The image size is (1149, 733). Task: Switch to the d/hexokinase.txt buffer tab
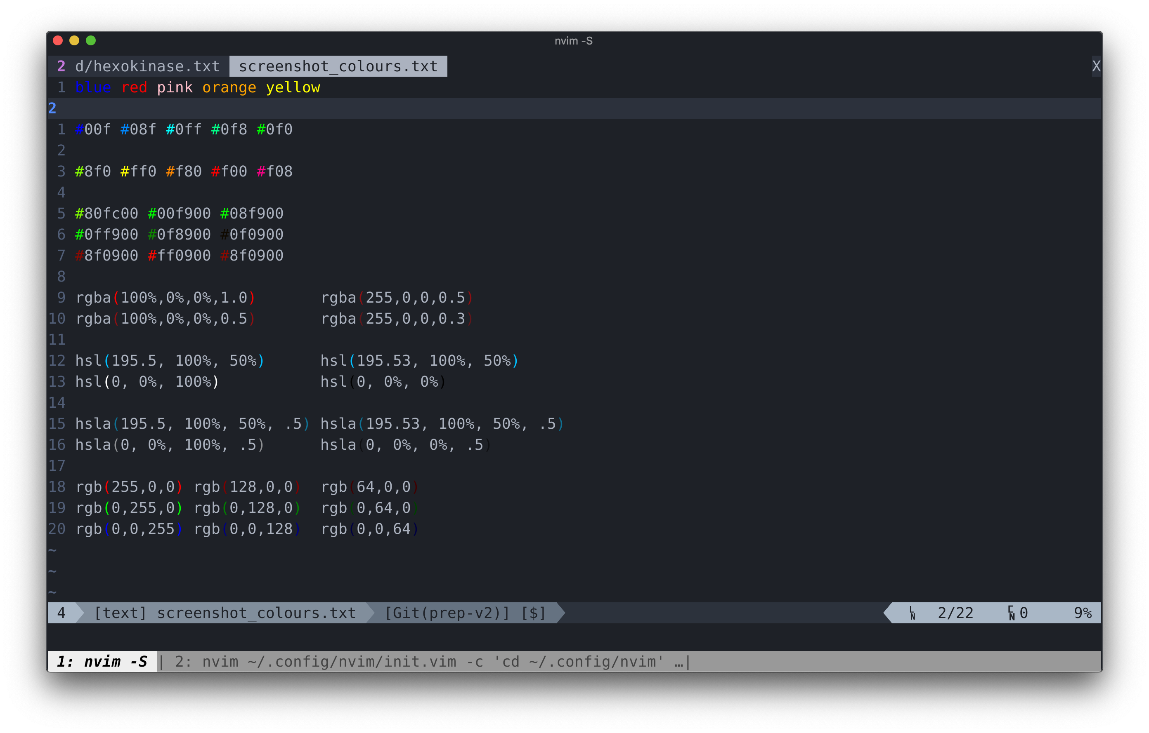click(x=148, y=66)
